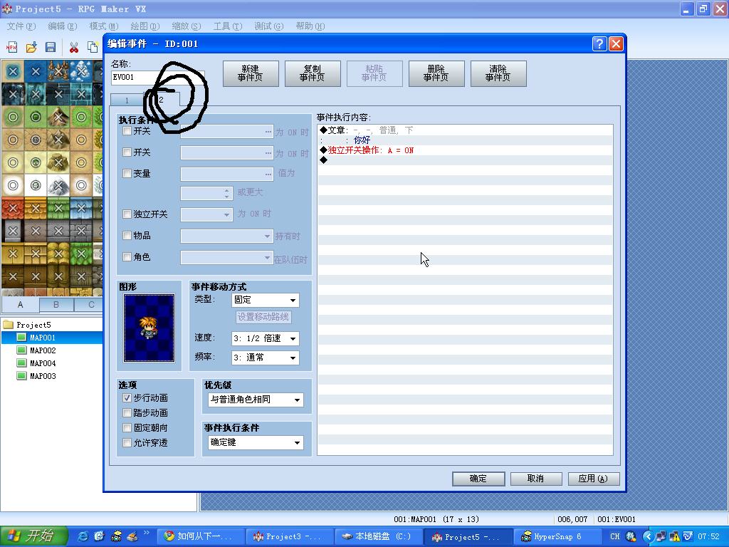Enable the 角色 condition checkbox

pos(127,256)
